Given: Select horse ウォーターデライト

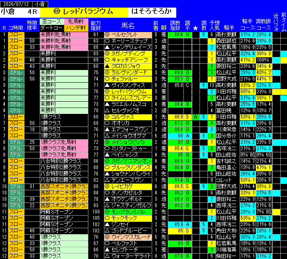Looking at the screenshot, I should pyautogui.click(x=128, y=256).
